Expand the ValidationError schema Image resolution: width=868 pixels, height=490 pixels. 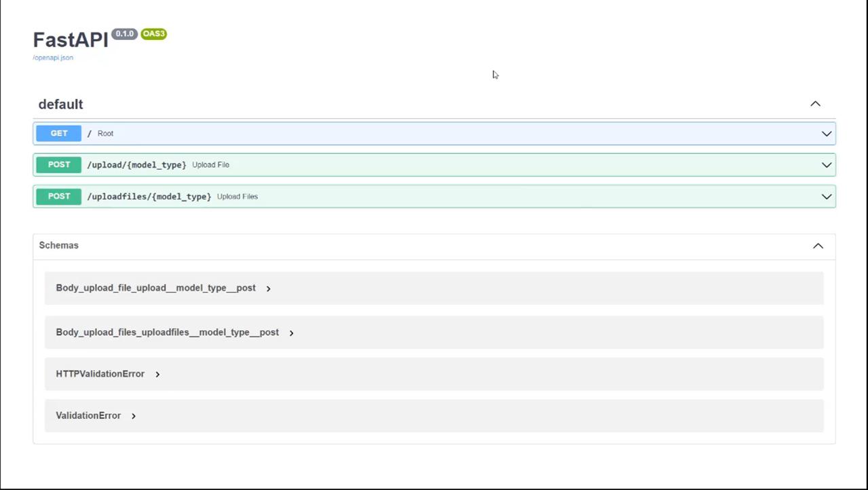[x=88, y=415]
